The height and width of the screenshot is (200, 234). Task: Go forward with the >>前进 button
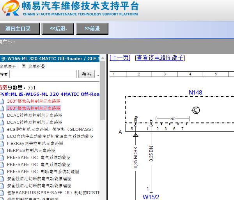pos(92,29)
